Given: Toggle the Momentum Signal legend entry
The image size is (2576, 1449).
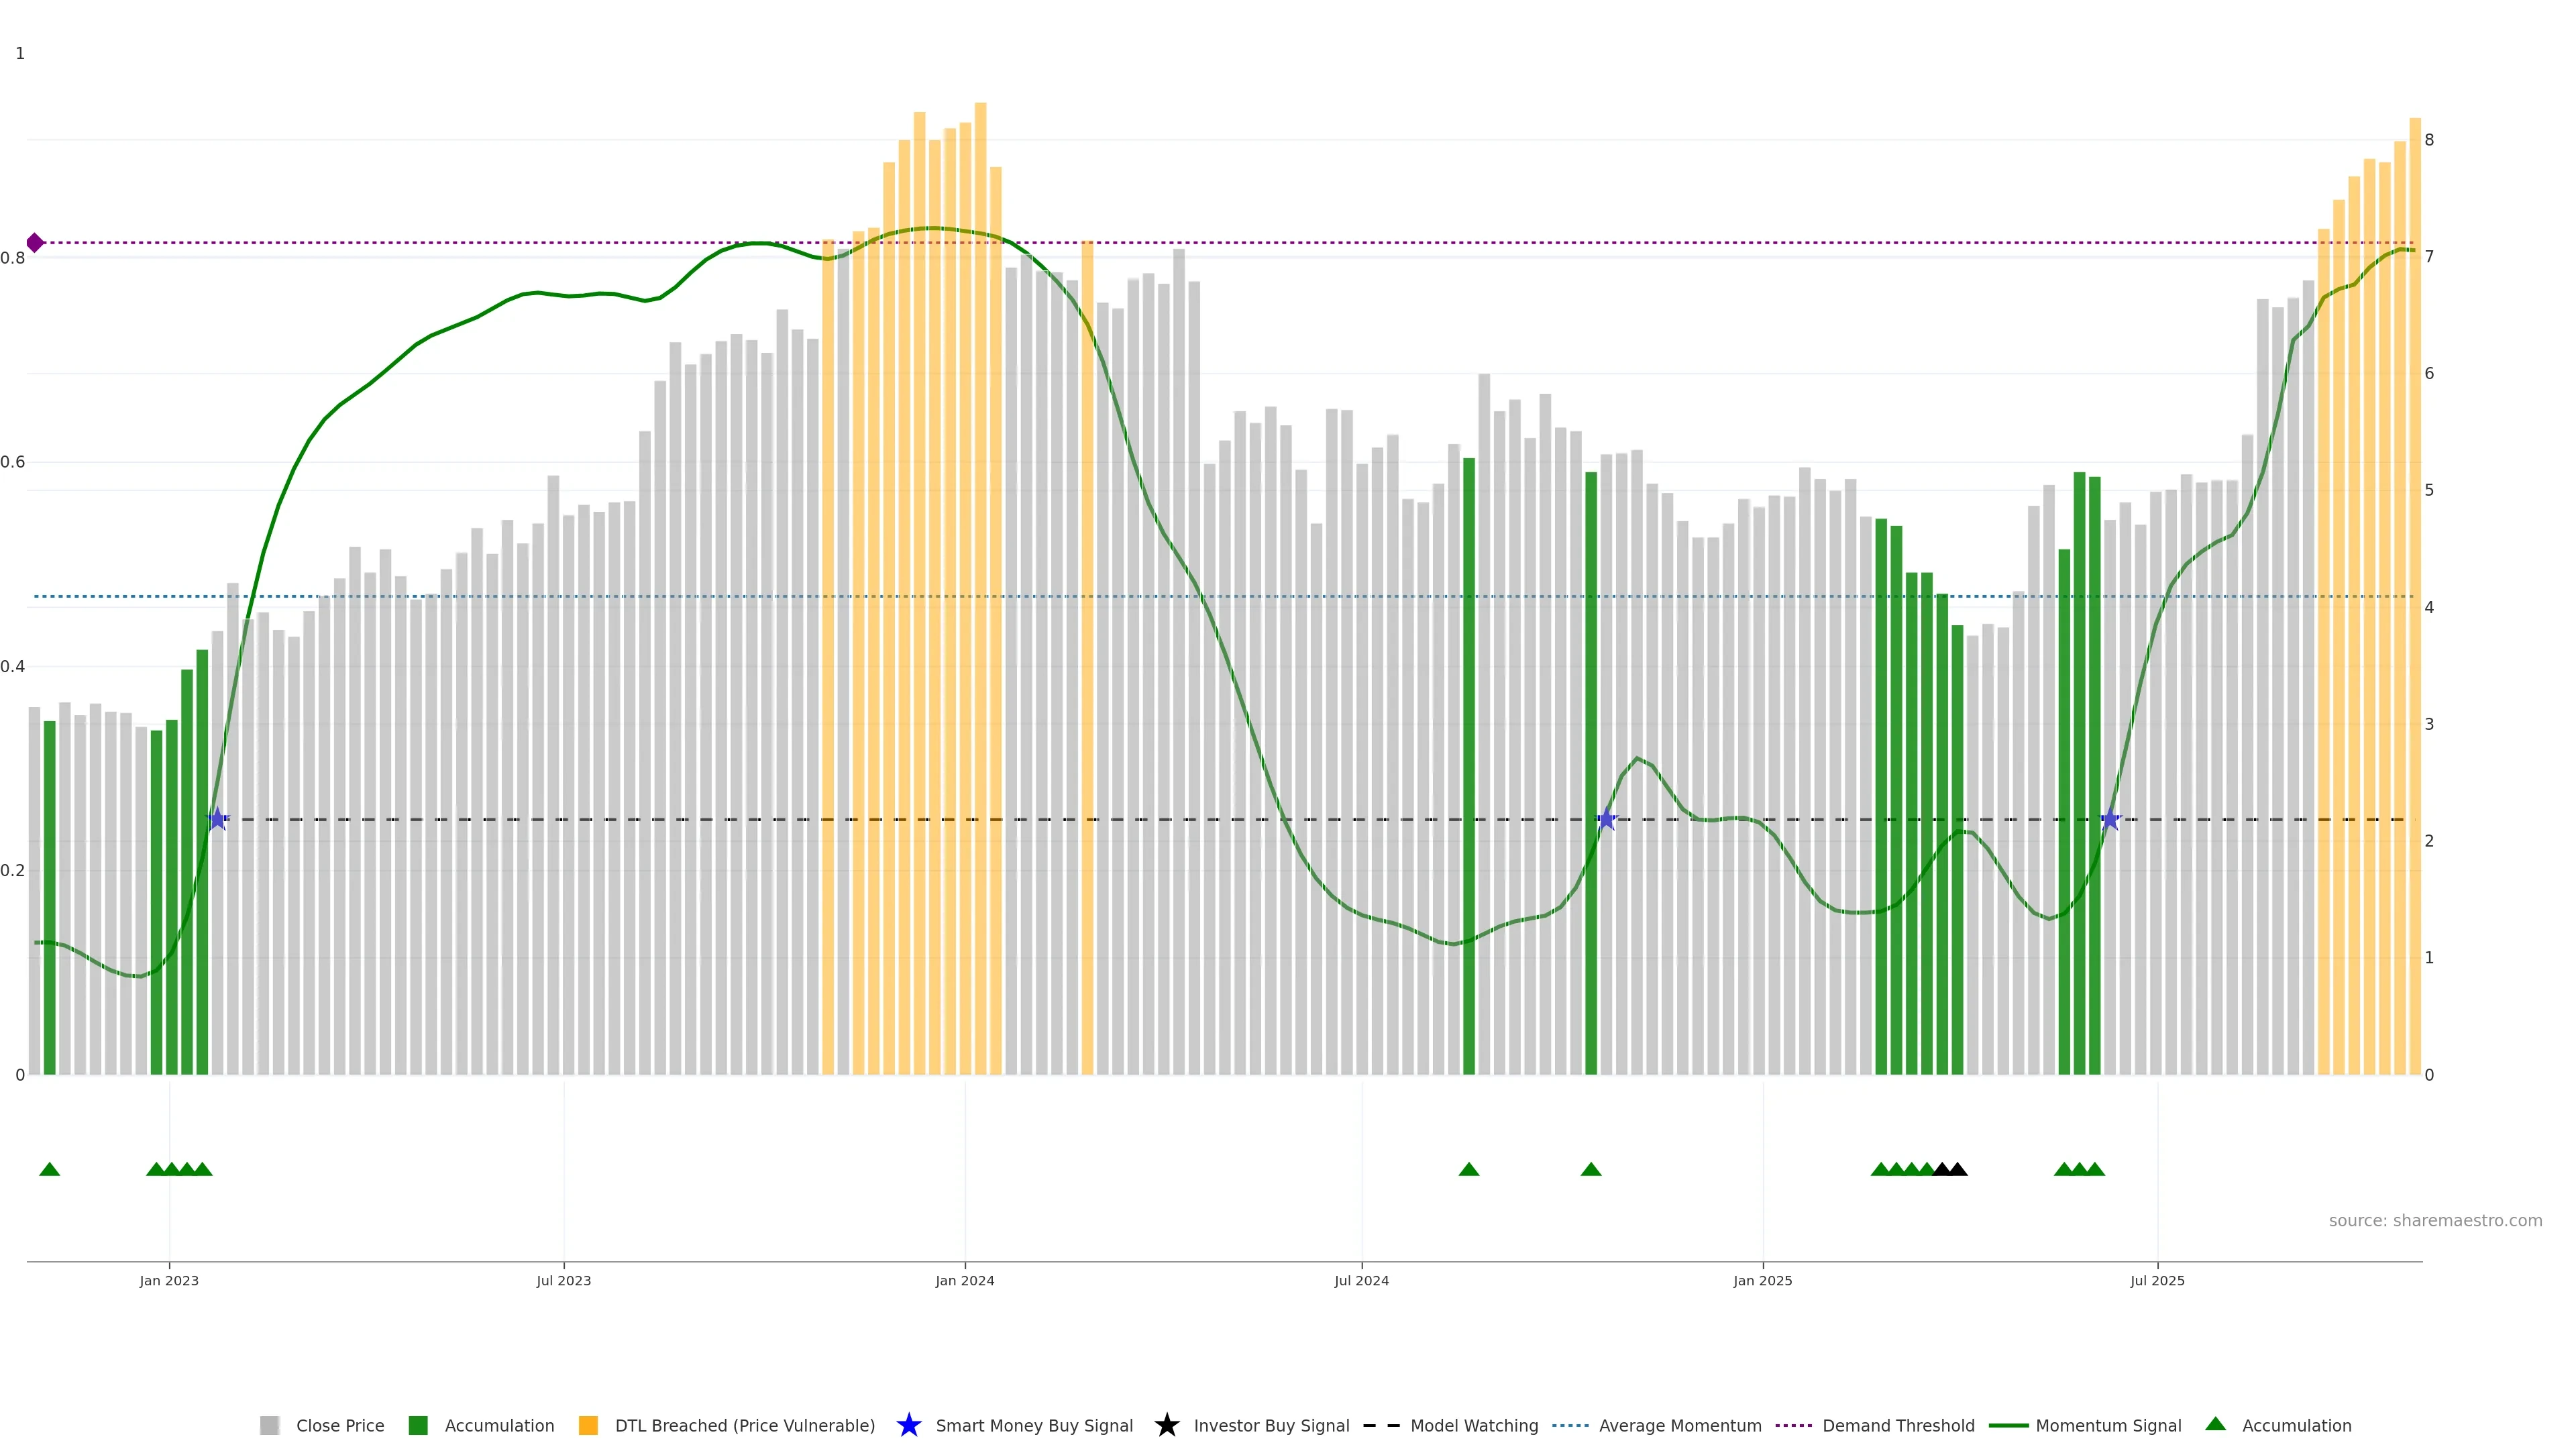Looking at the screenshot, I should pos(2107,1425).
